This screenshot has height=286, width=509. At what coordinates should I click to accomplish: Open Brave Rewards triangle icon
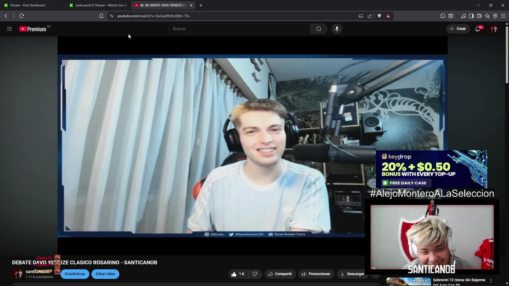point(388,16)
